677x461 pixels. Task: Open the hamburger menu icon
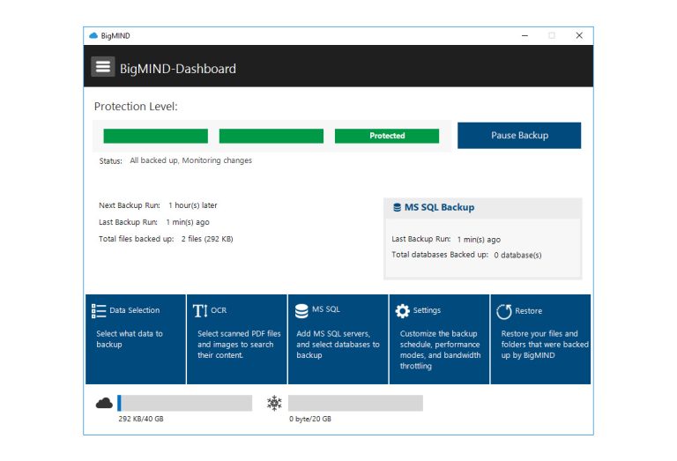[103, 67]
